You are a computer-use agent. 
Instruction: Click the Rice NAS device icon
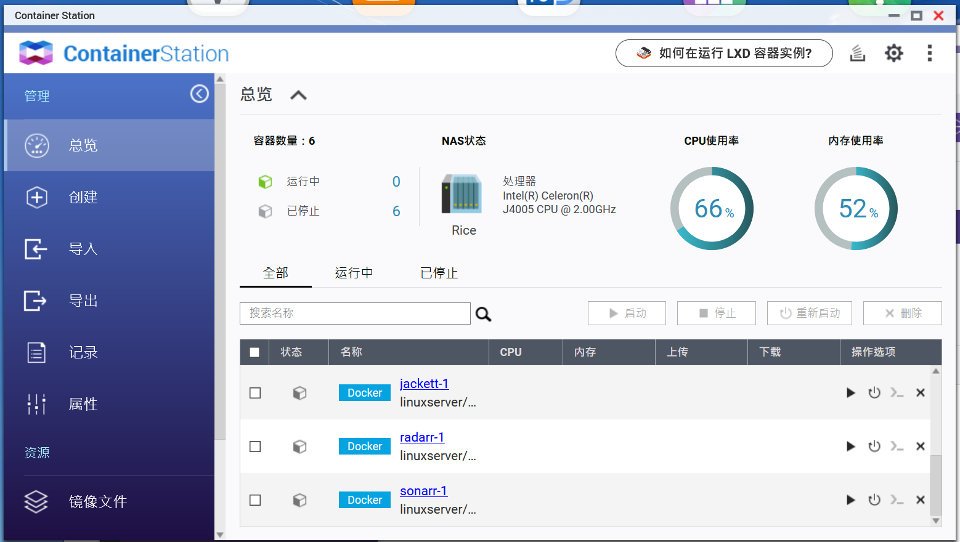(462, 194)
